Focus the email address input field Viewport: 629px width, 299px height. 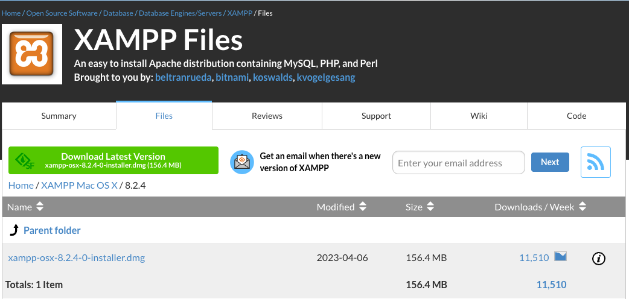click(459, 163)
